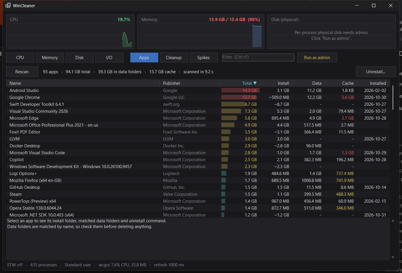Click Google Chrome's red size bar
Screen dimensions: 402x273
[x=239, y=97]
